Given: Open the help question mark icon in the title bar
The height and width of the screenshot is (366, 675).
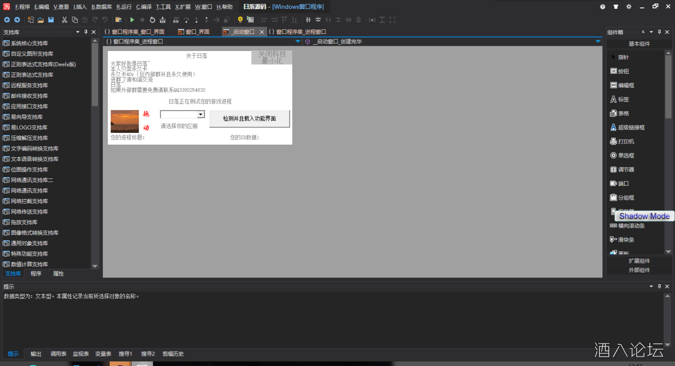Looking at the screenshot, I should point(603,7).
